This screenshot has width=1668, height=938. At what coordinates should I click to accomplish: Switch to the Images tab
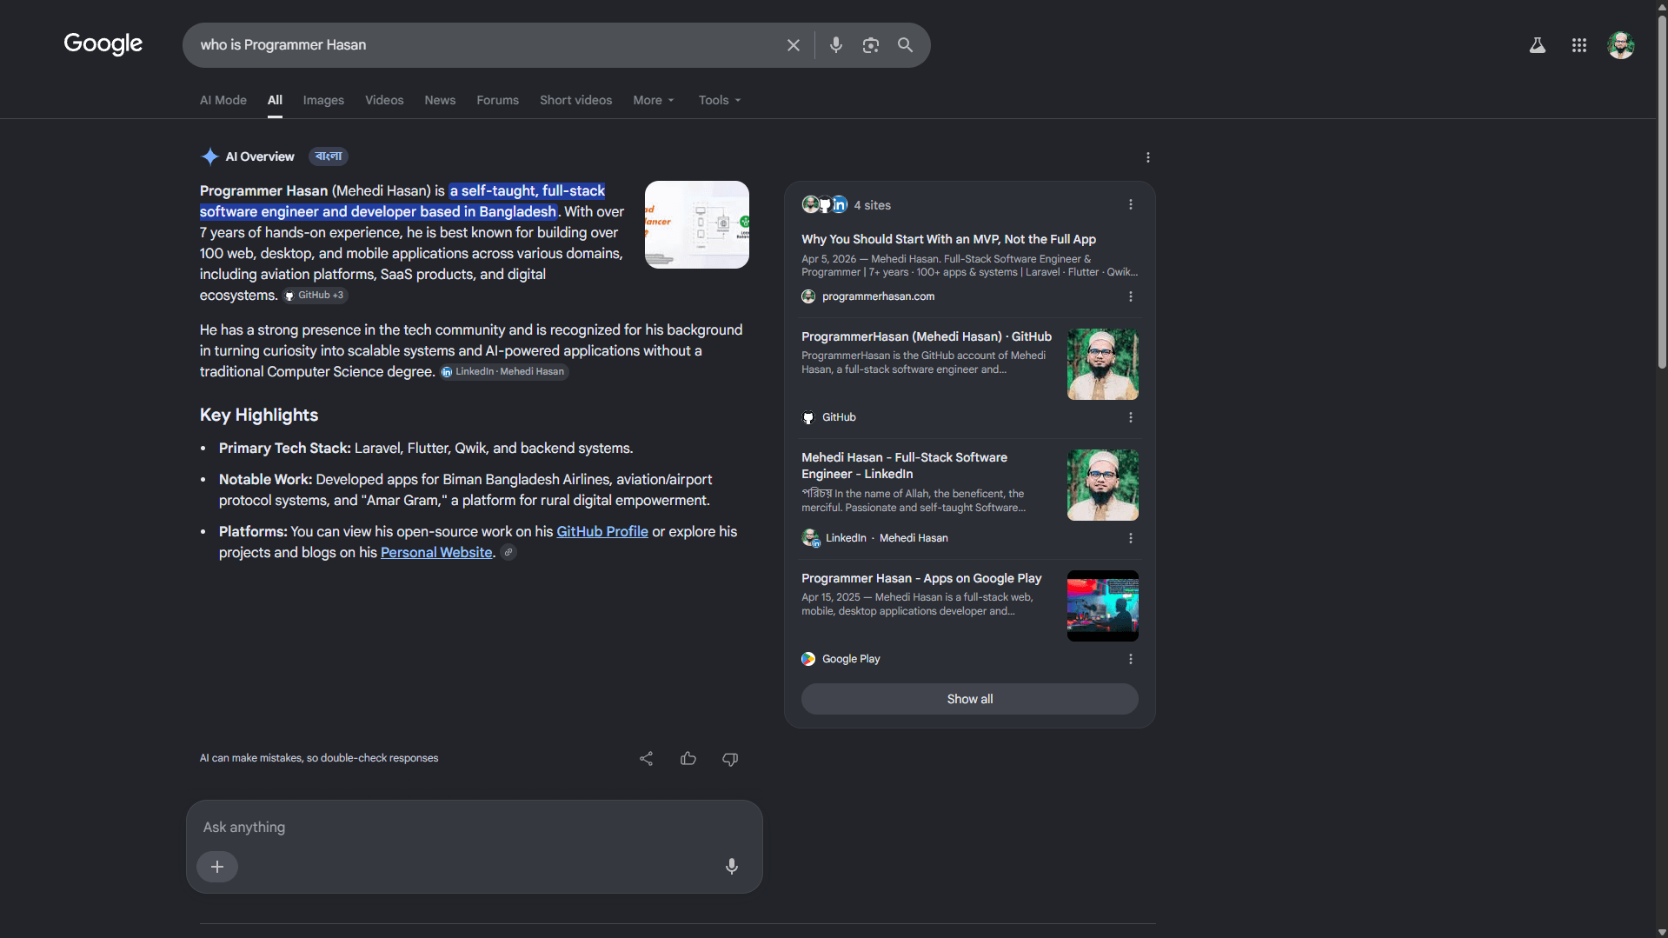[x=323, y=100]
